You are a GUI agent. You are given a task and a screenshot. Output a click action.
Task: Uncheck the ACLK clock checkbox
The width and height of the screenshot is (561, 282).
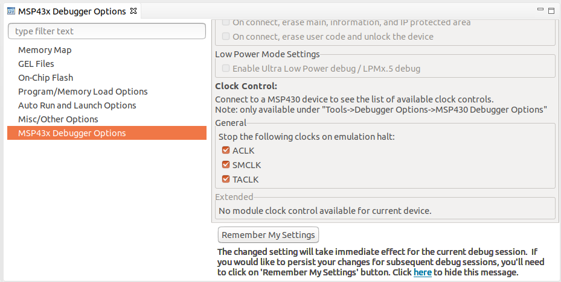click(x=226, y=151)
